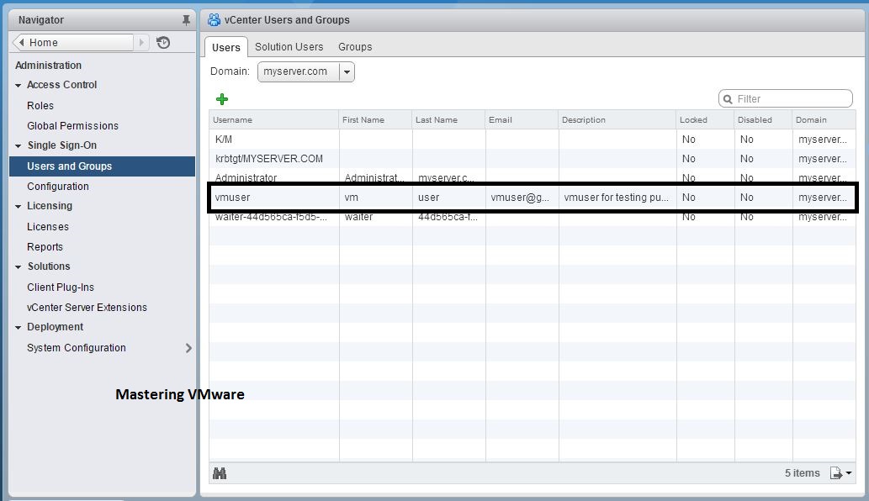869x501 pixels.
Task: Click the 'vmuser for testing pu...' description
Action: [x=617, y=198]
